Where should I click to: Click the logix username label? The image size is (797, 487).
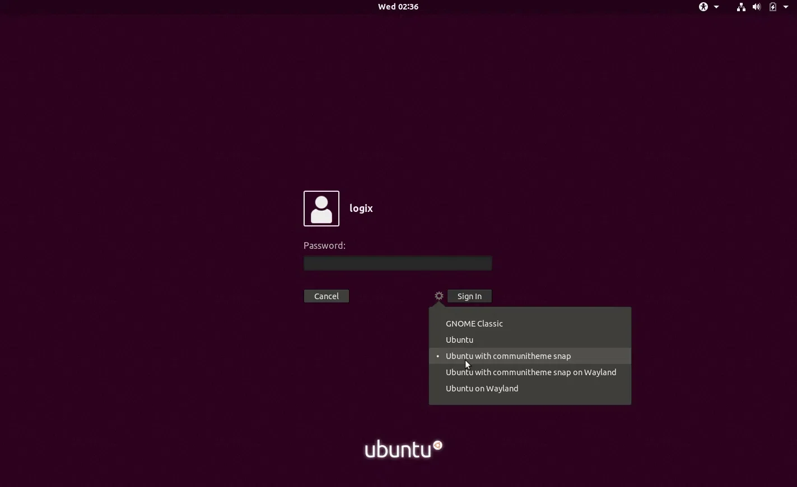click(361, 209)
